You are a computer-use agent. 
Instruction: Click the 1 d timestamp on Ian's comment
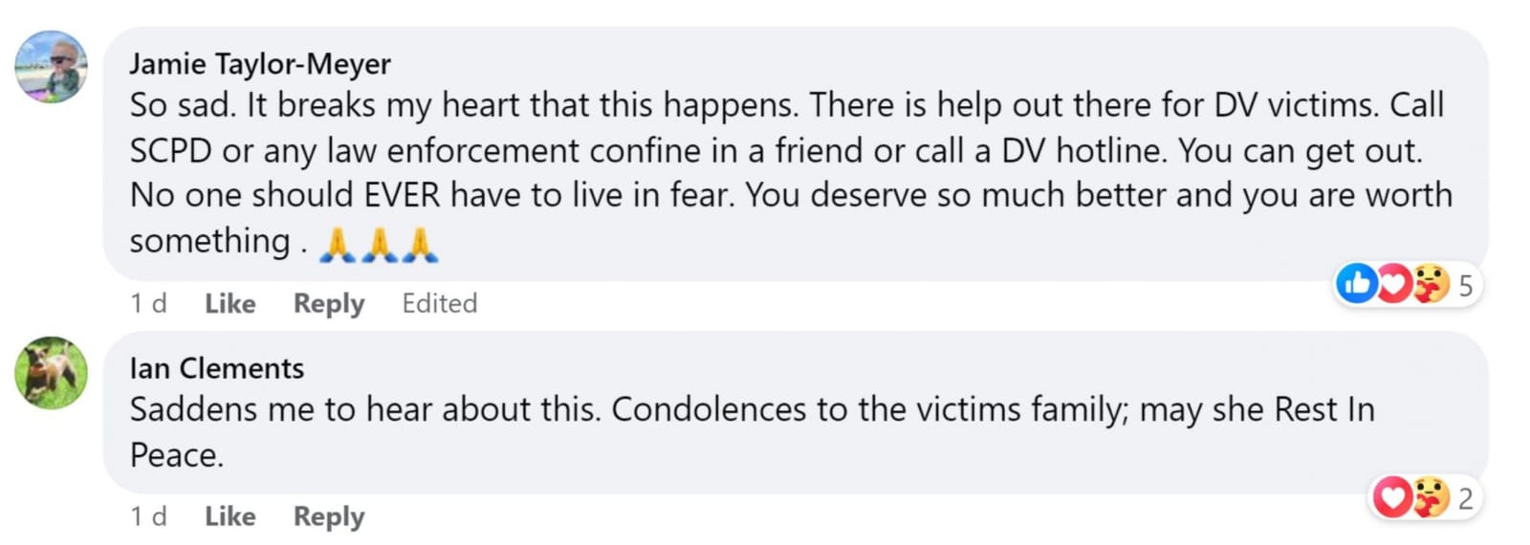[x=148, y=516]
